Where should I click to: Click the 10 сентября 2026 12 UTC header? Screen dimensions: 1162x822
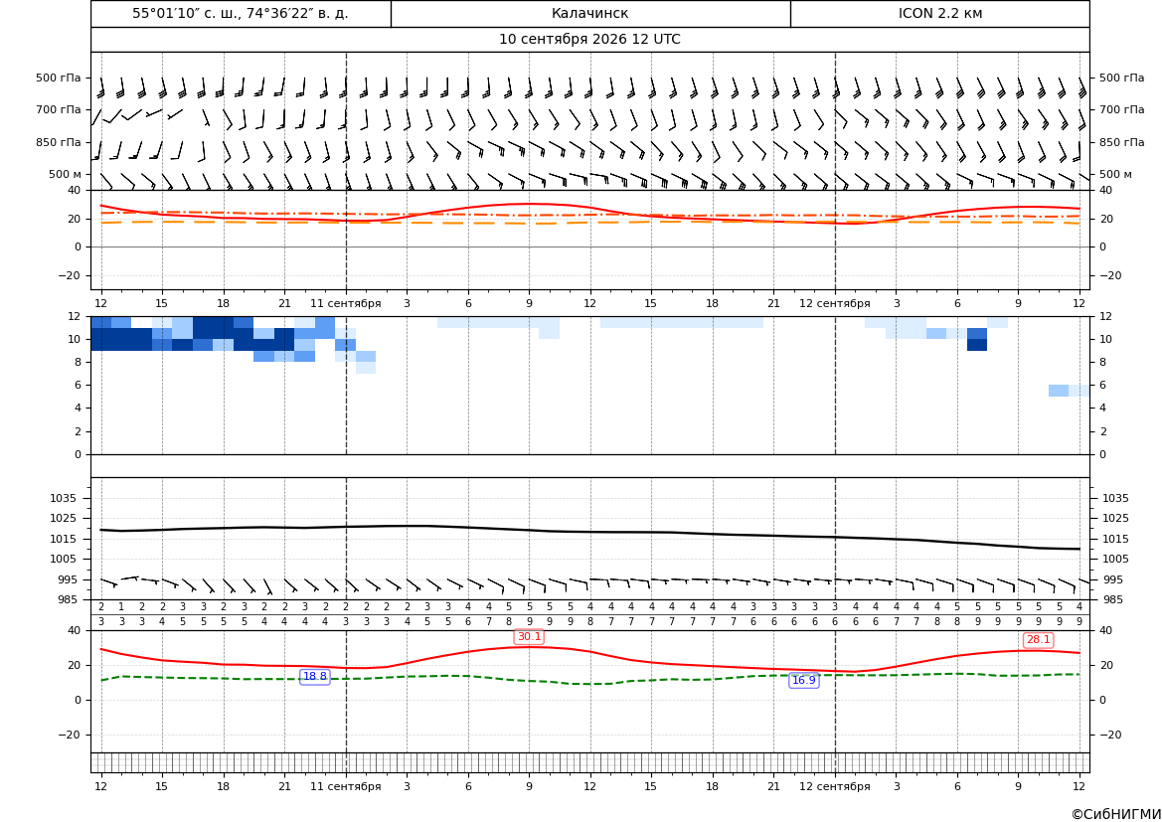coord(589,40)
